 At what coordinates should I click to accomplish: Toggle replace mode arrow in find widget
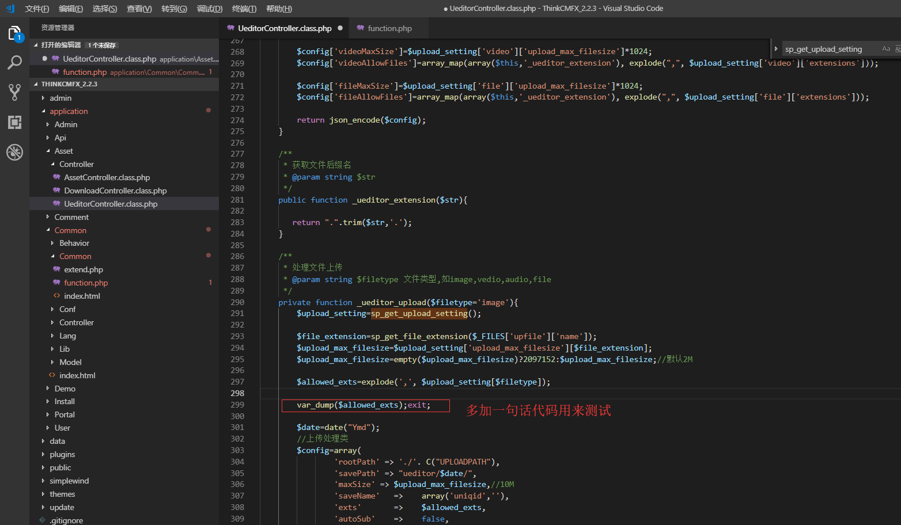776,49
